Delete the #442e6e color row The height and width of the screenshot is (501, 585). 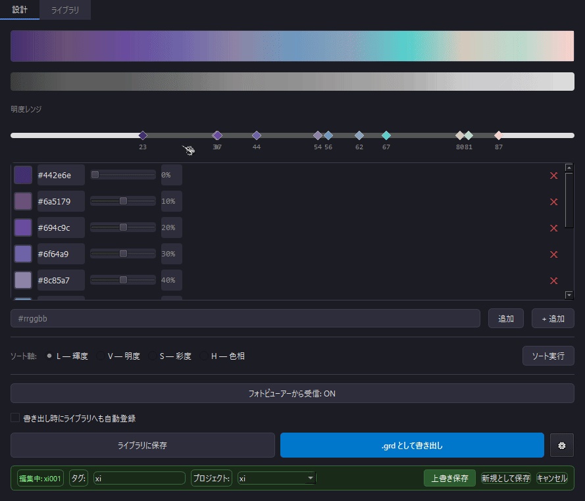coord(553,175)
